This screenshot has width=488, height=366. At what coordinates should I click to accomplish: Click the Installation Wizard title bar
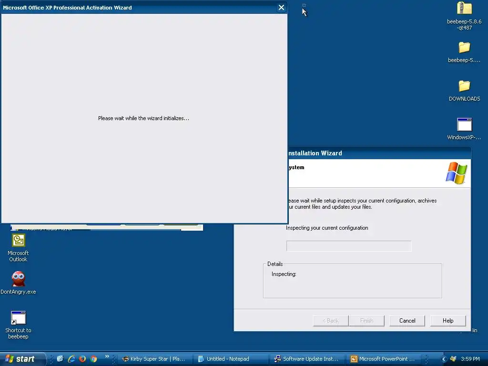[x=379, y=153]
